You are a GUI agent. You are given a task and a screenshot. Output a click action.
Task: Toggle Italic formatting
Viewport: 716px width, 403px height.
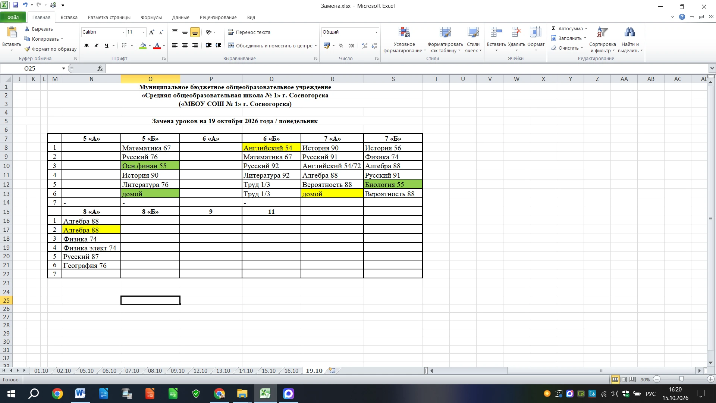[97, 46]
